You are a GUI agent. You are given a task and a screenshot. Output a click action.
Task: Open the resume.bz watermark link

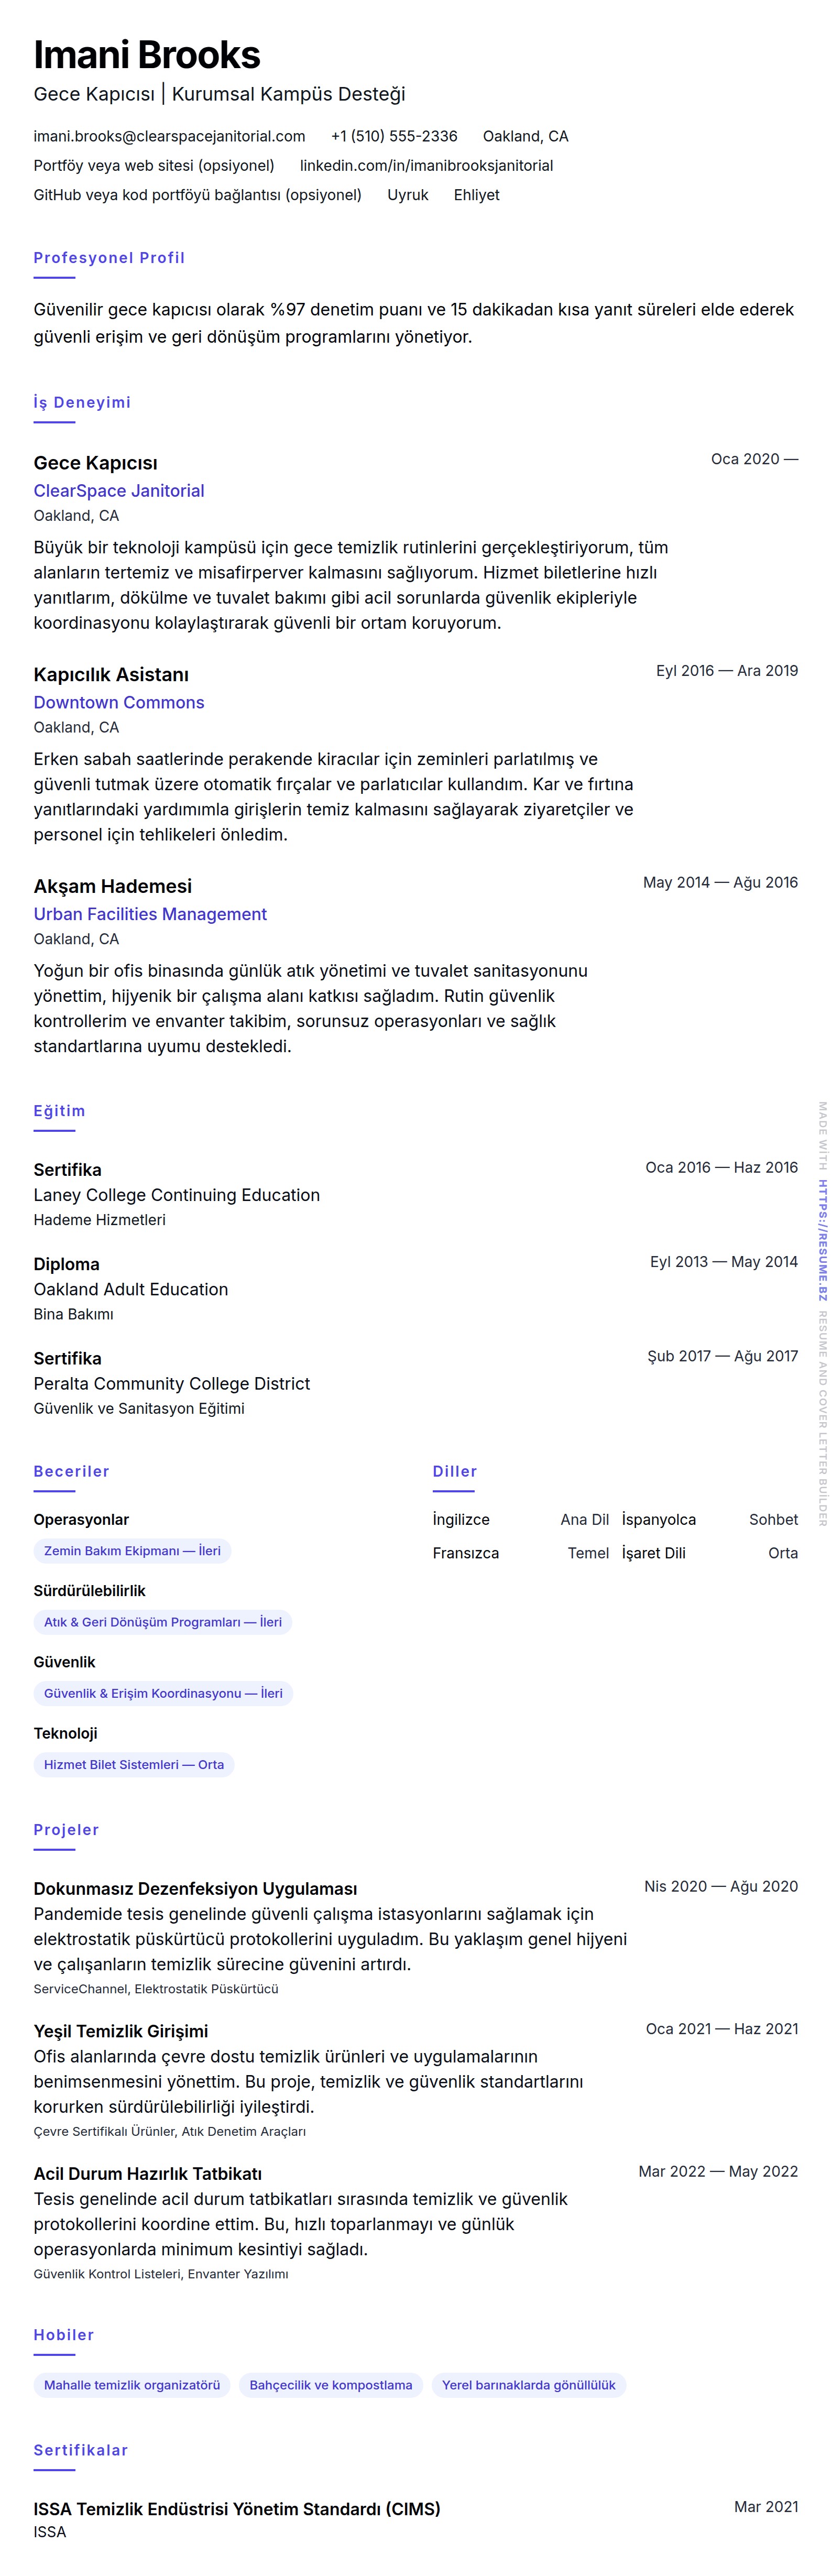point(822,1240)
